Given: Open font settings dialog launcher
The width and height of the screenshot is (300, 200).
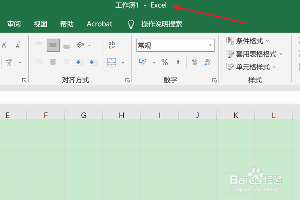Looking at the screenshot, I should [x=24, y=80].
